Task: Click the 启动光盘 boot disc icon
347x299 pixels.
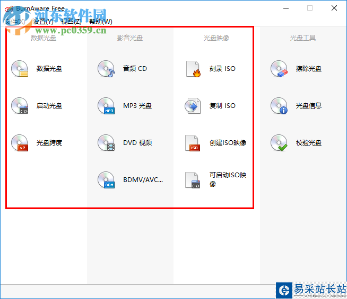Action: [x=20, y=106]
